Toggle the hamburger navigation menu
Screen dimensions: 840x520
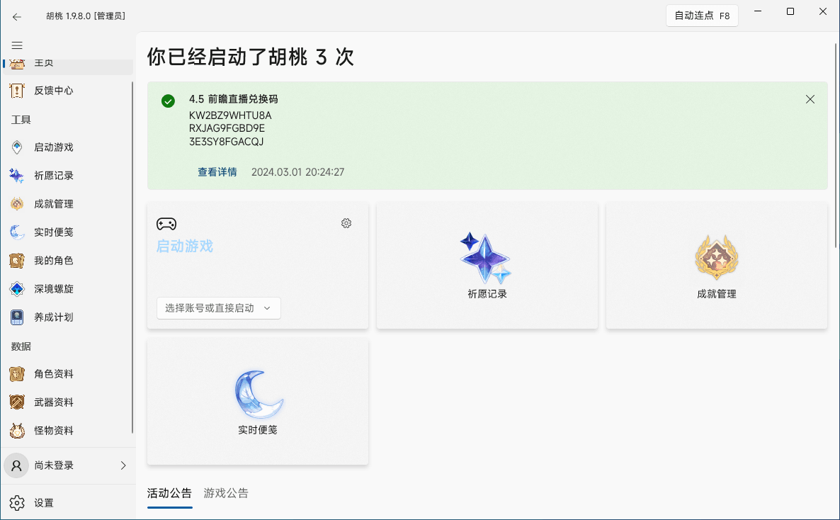[x=17, y=45]
